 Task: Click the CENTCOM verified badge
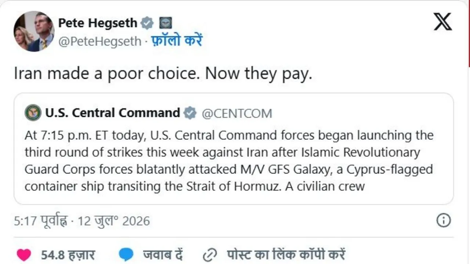[x=190, y=113]
